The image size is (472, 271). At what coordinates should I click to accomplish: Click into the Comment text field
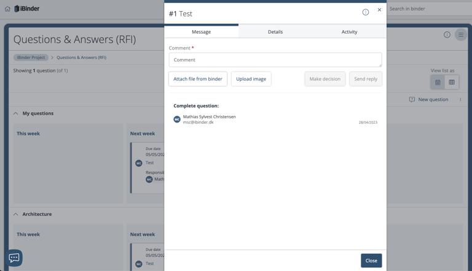point(275,60)
